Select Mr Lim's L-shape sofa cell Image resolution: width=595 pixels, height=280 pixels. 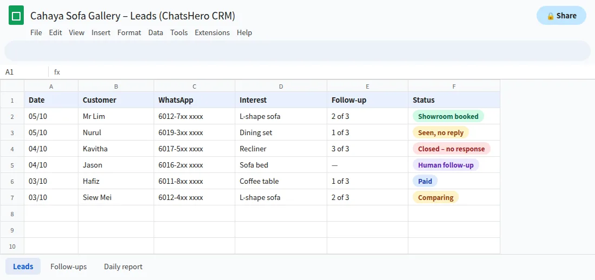(281, 116)
